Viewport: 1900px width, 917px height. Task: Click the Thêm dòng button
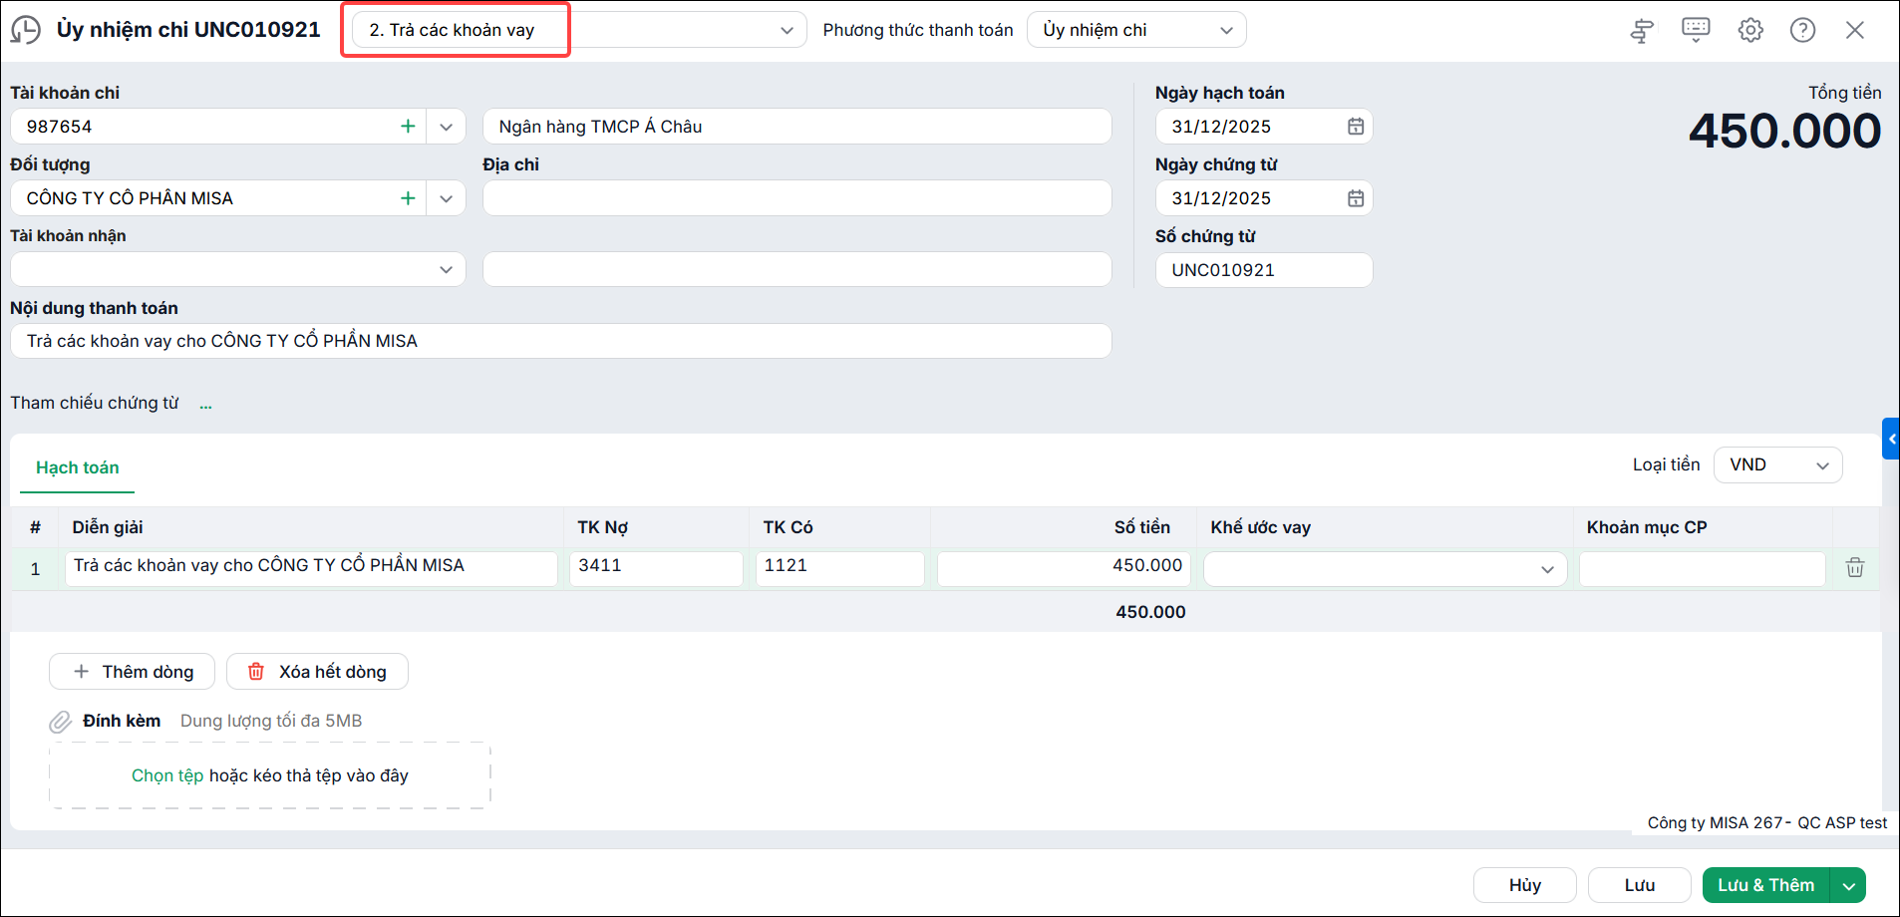[x=133, y=672]
